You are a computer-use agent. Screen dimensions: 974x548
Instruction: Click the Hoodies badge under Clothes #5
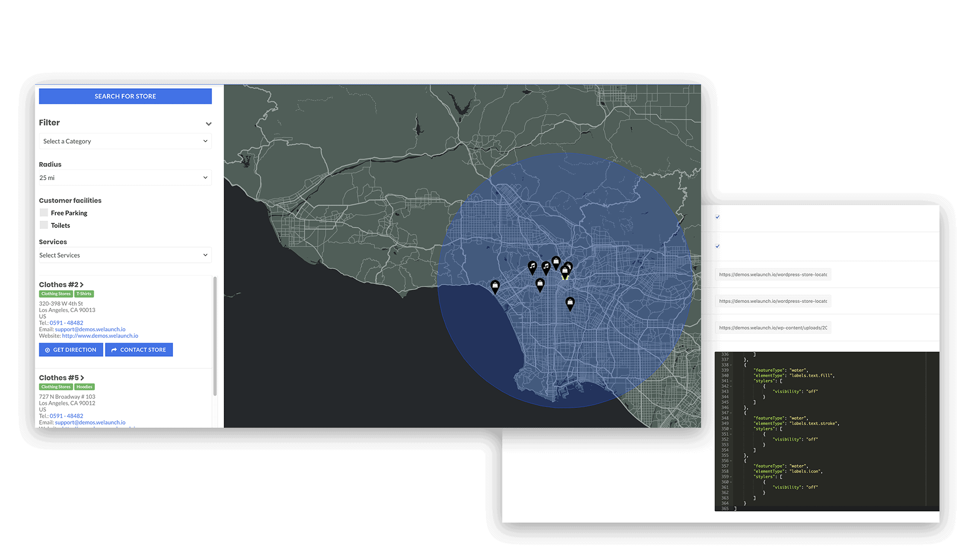click(84, 387)
